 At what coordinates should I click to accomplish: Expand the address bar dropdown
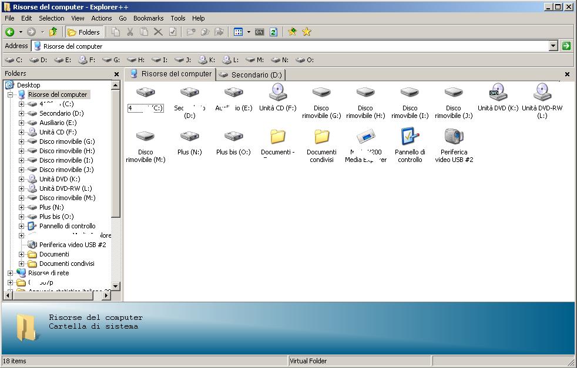coord(553,46)
